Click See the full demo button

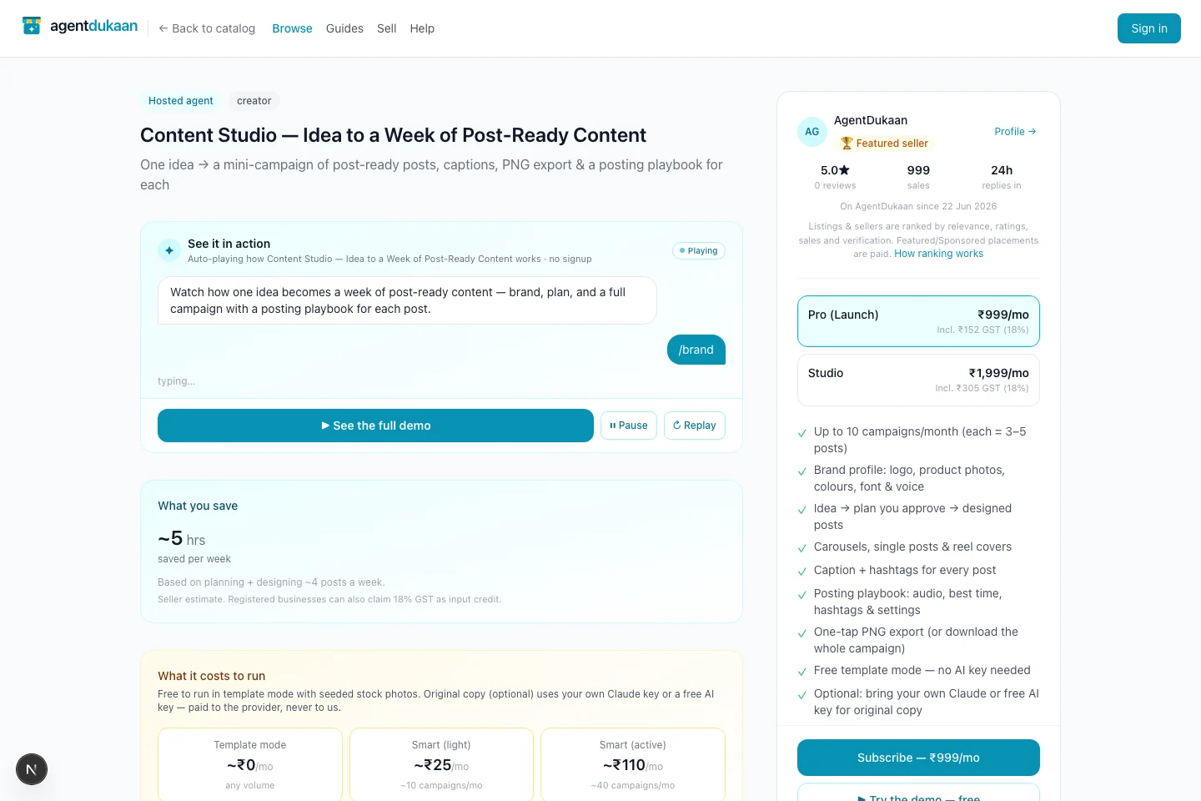tap(375, 426)
